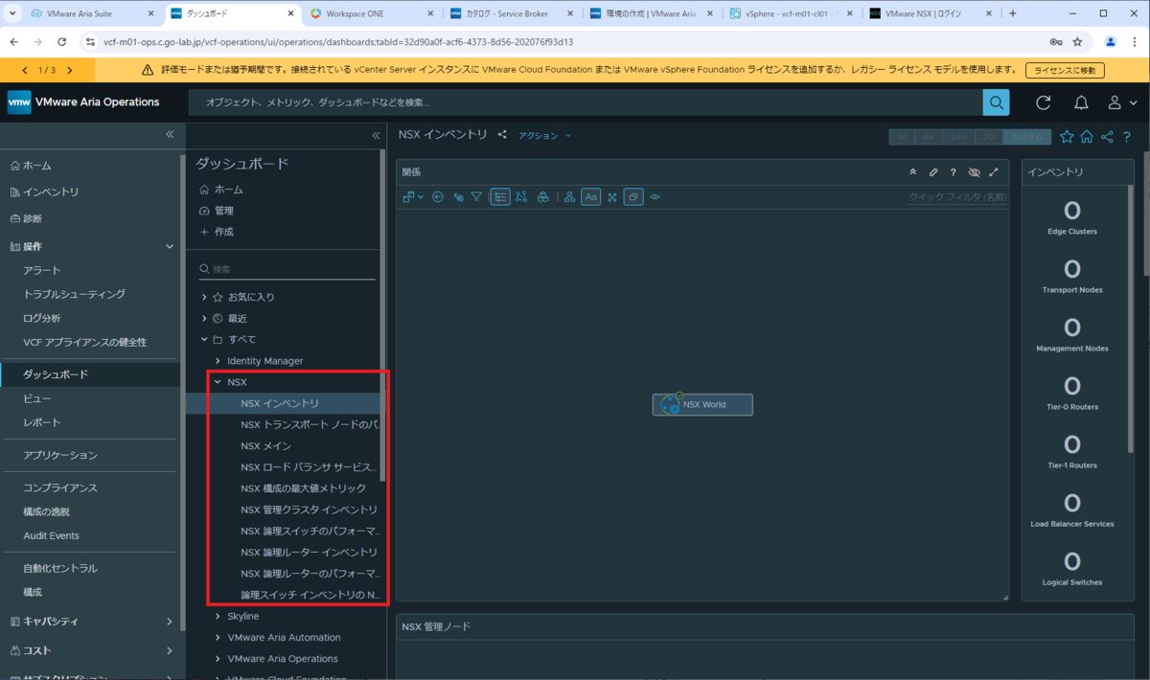Click the hierarchy layout icon in 関係 toolbar
This screenshot has height=680, width=1150.
569,196
